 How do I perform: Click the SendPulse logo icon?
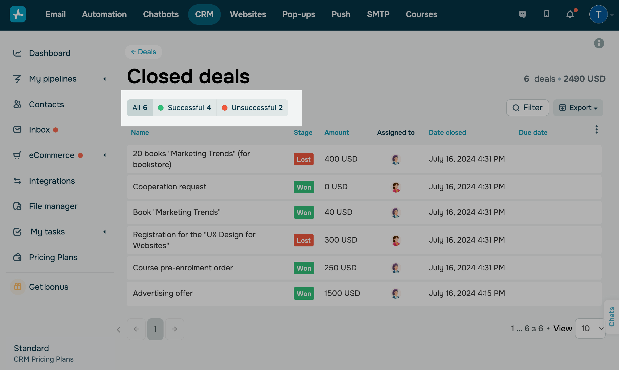pyautogui.click(x=18, y=14)
